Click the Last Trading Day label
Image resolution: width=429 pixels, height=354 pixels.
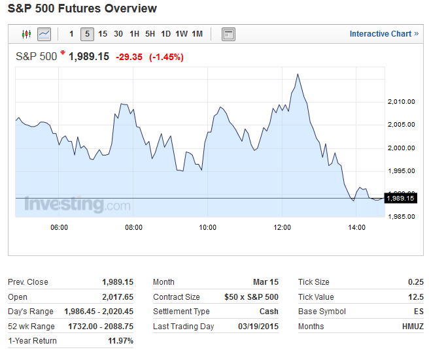click(184, 327)
